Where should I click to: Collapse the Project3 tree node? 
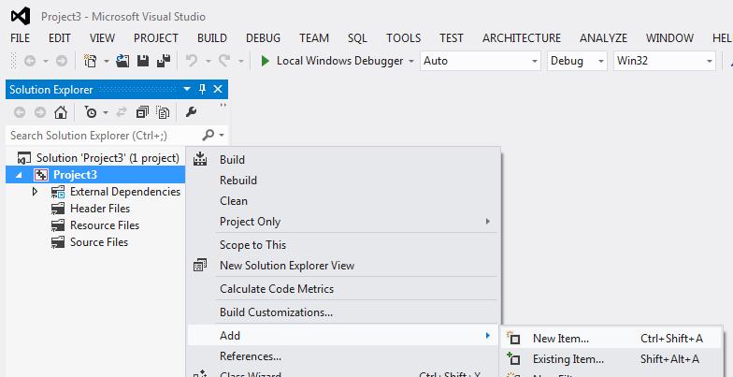[x=19, y=175]
